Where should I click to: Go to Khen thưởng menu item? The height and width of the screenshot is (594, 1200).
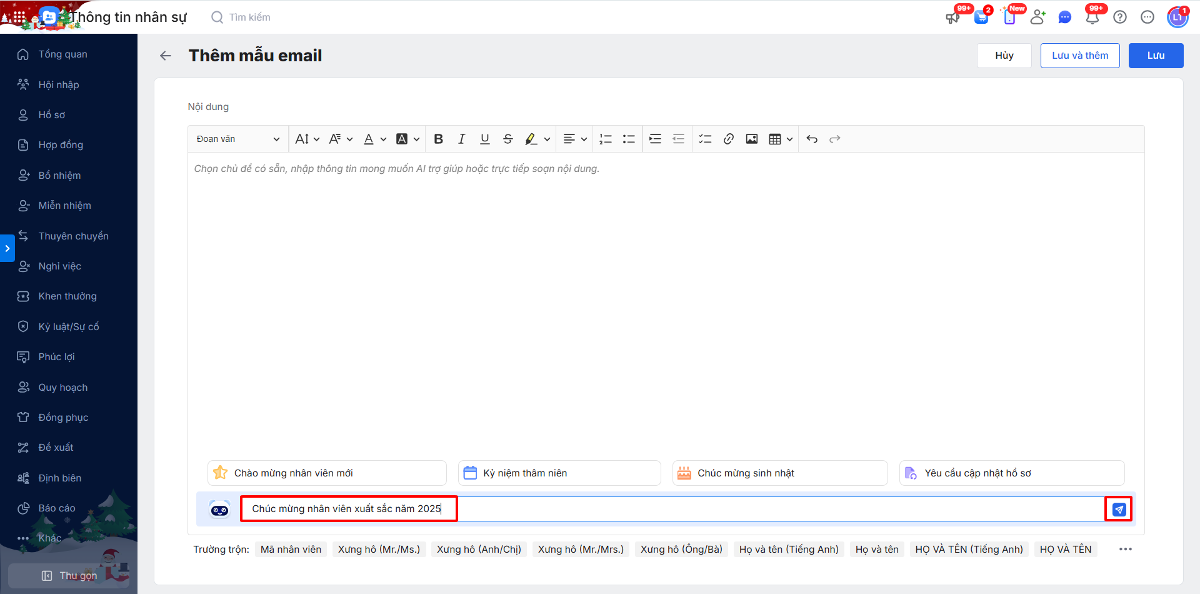67,296
